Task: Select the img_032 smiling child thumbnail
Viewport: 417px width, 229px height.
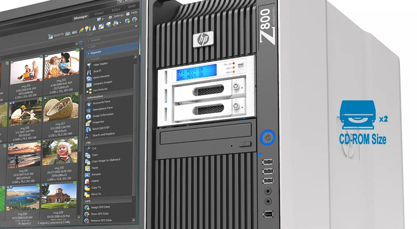Action: pyautogui.click(x=60, y=152)
